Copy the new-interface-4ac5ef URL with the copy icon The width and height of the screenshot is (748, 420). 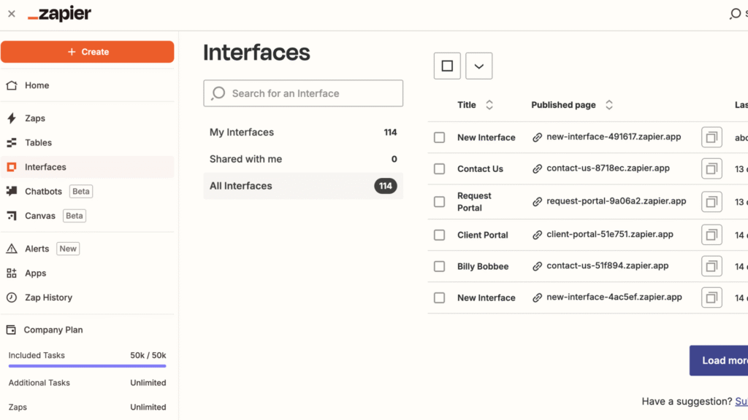click(711, 297)
